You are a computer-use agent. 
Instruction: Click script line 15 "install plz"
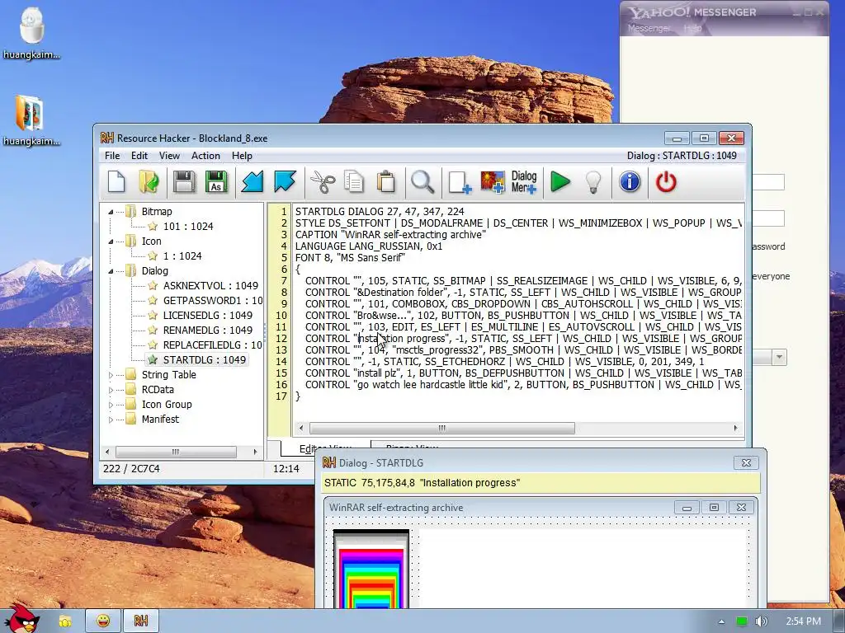pos(518,373)
